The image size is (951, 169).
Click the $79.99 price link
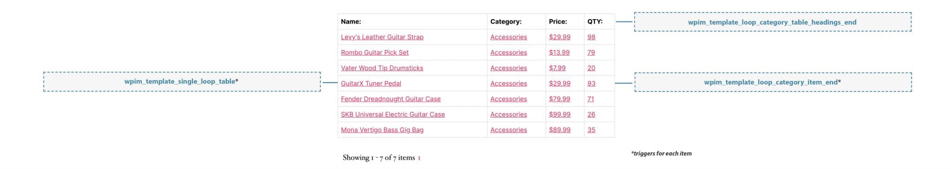click(x=560, y=99)
